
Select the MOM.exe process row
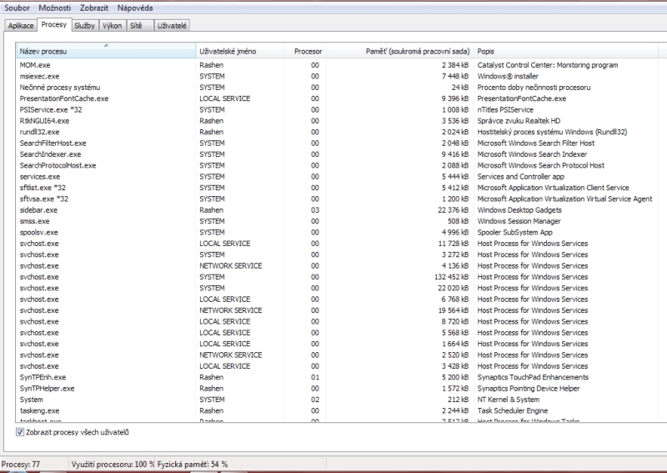click(35, 65)
